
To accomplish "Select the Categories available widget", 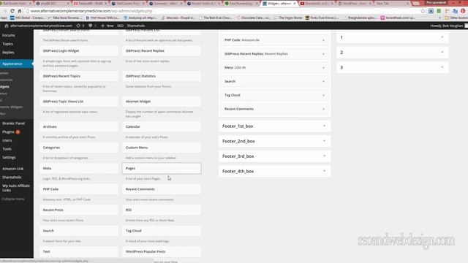I will 79,148.
